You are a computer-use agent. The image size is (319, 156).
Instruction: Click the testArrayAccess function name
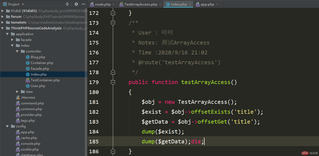[206, 82]
